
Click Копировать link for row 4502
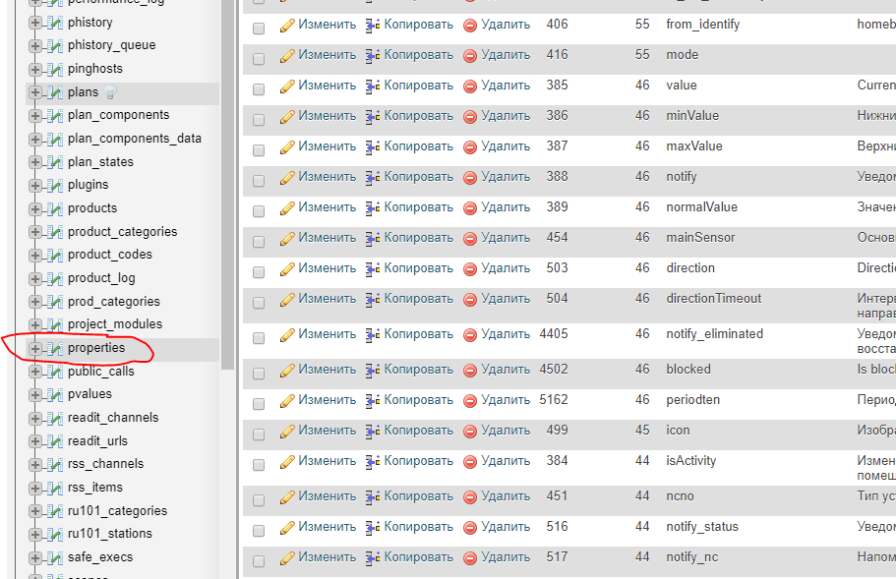coord(418,370)
